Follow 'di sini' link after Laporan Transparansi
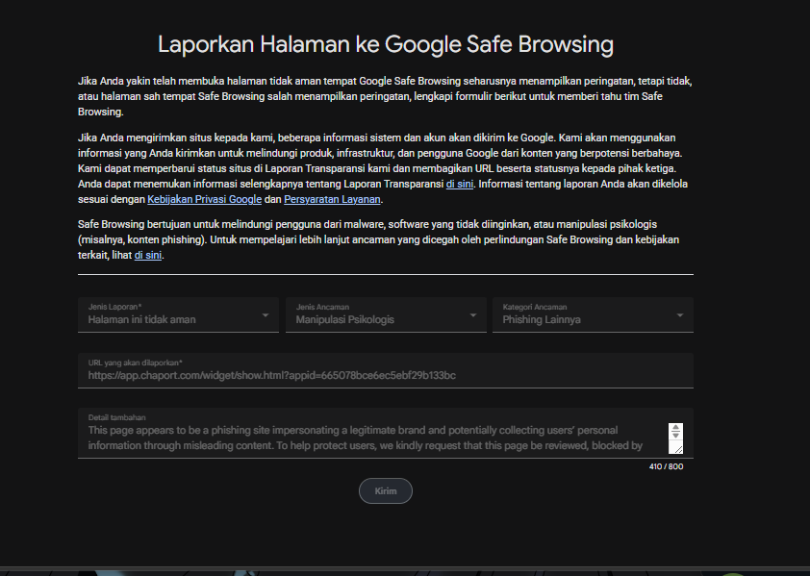The height and width of the screenshot is (576, 810). 460,184
